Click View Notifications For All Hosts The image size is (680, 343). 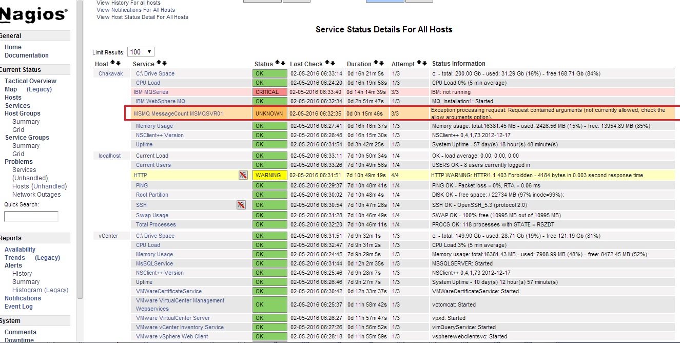click(x=135, y=10)
